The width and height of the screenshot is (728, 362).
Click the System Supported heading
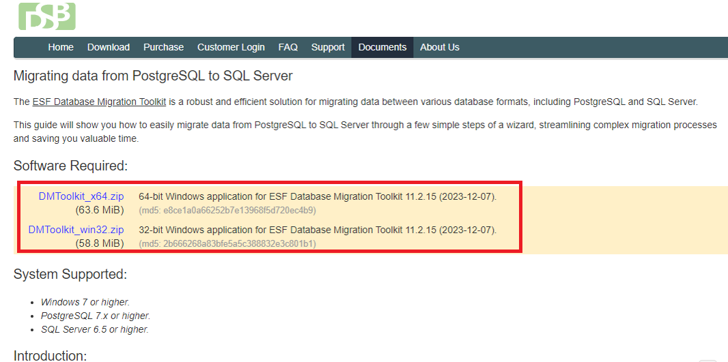click(70, 274)
